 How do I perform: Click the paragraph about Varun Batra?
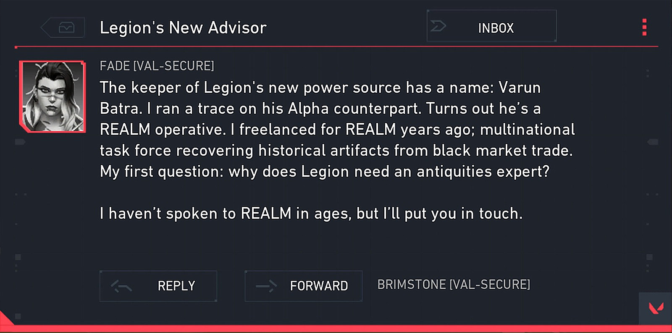point(337,129)
